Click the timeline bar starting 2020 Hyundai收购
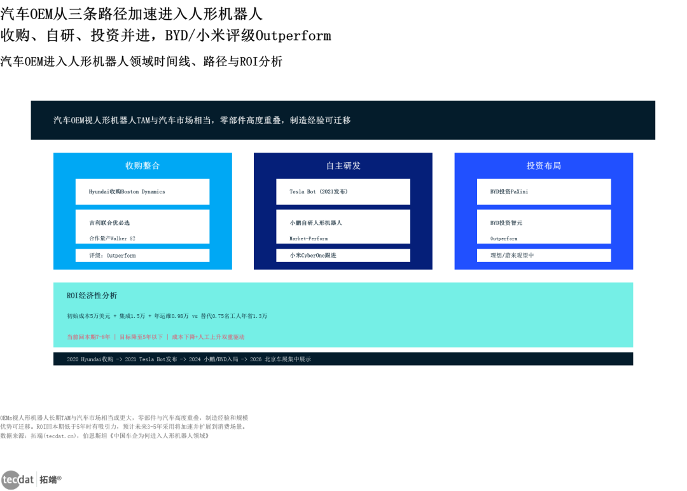Viewport: 687px width, 491px height. (x=343, y=359)
